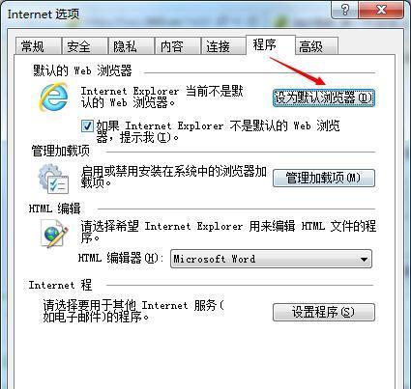The height and width of the screenshot is (389, 411).
Task: Click the checkbox label text about default browser
Action: coord(218,131)
